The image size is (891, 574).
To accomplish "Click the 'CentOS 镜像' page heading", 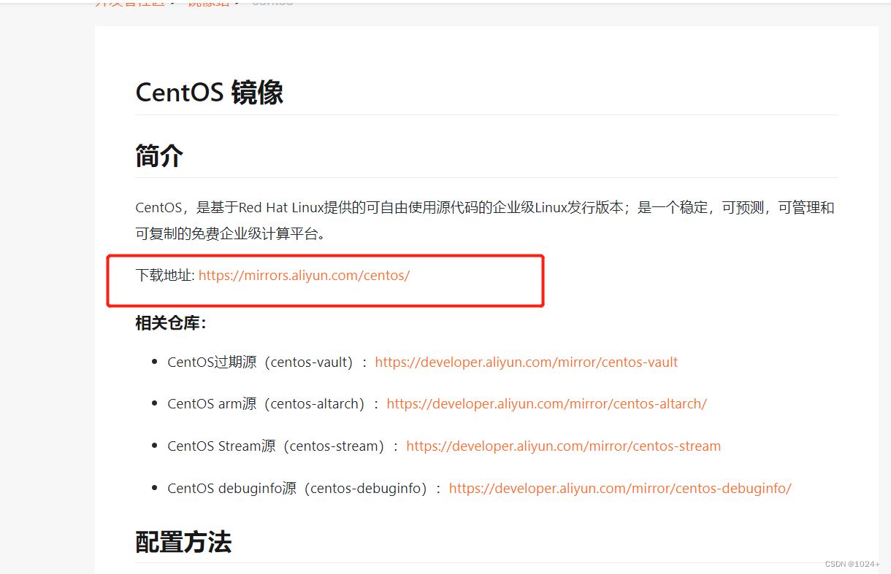I will 210,93.
